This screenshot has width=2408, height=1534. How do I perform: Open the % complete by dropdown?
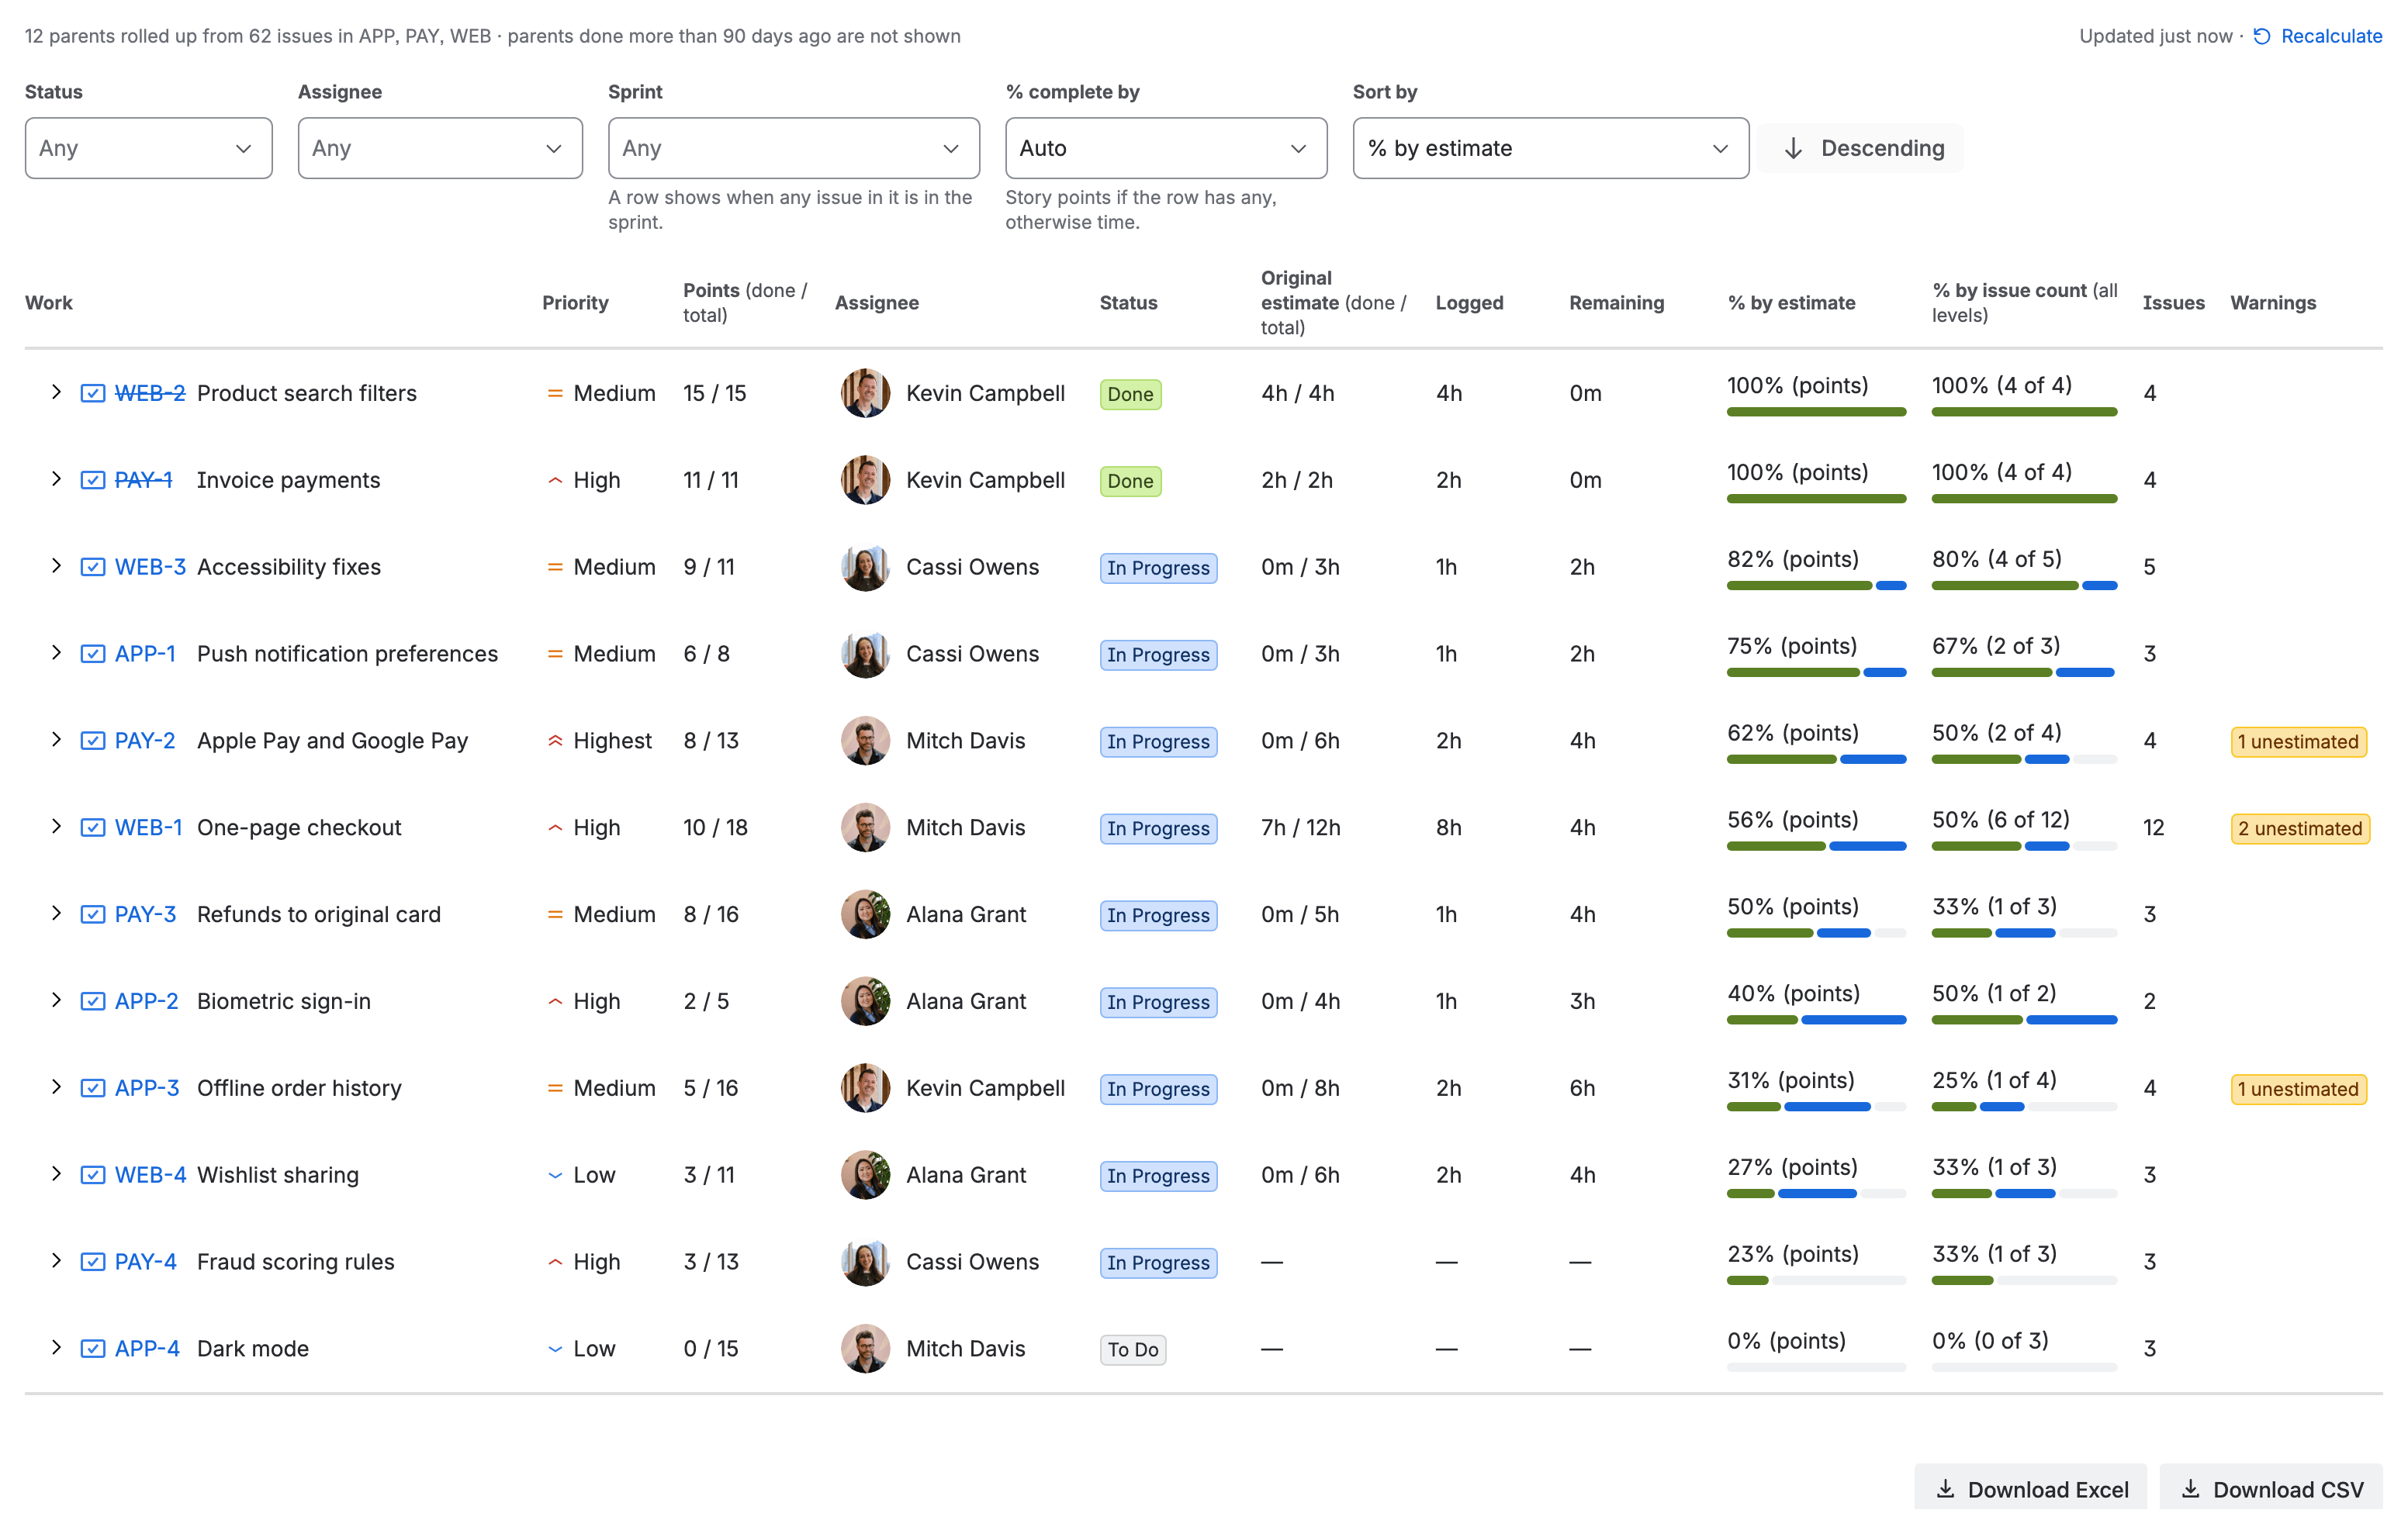click(x=1166, y=148)
